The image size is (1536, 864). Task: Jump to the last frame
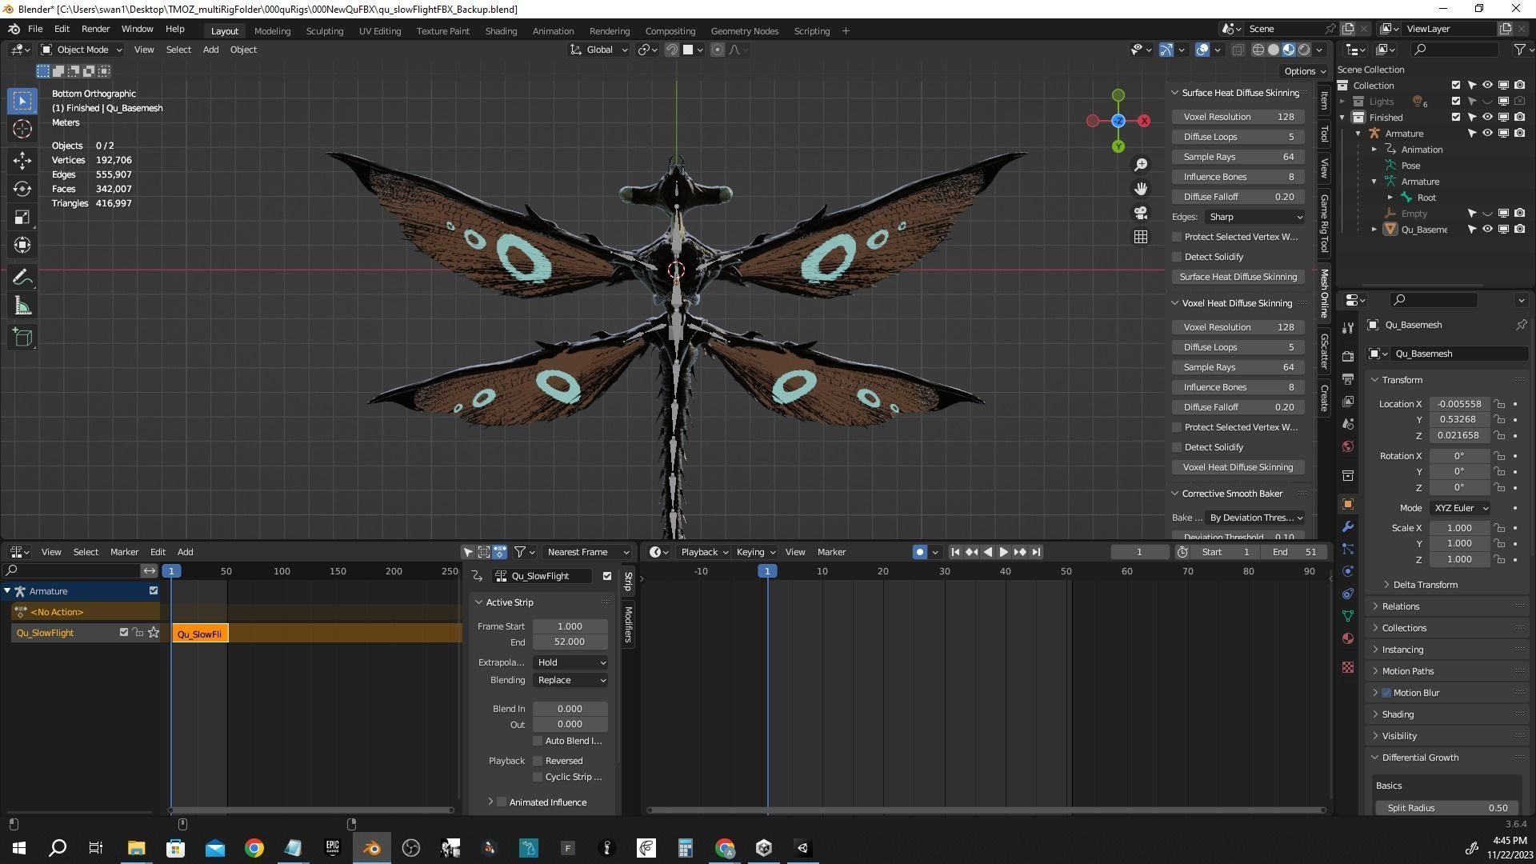tap(1036, 552)
